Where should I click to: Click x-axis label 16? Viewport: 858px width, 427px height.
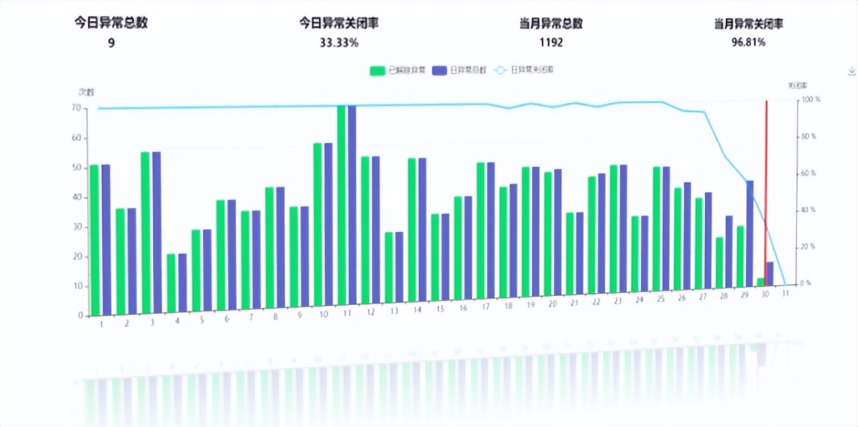[x=463, y=307]
